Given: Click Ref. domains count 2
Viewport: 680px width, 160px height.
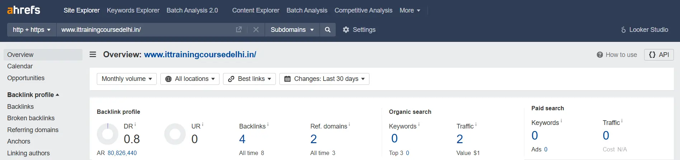Looking at the screenshot, I should tap(313, 139).
